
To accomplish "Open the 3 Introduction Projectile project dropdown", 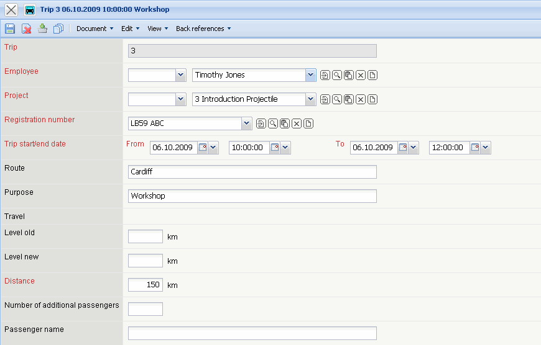I will point(311,99).
